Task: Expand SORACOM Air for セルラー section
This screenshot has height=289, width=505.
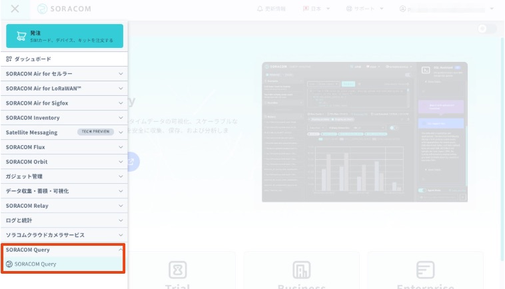Action: (64, 74)
